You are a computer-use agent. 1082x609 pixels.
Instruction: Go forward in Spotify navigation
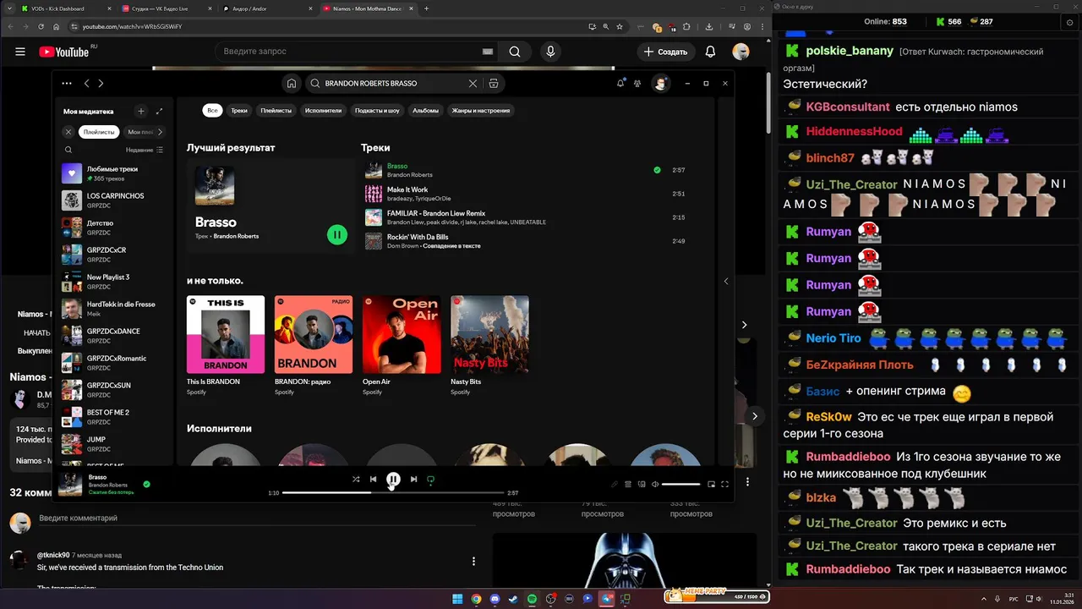coord(101,84)
